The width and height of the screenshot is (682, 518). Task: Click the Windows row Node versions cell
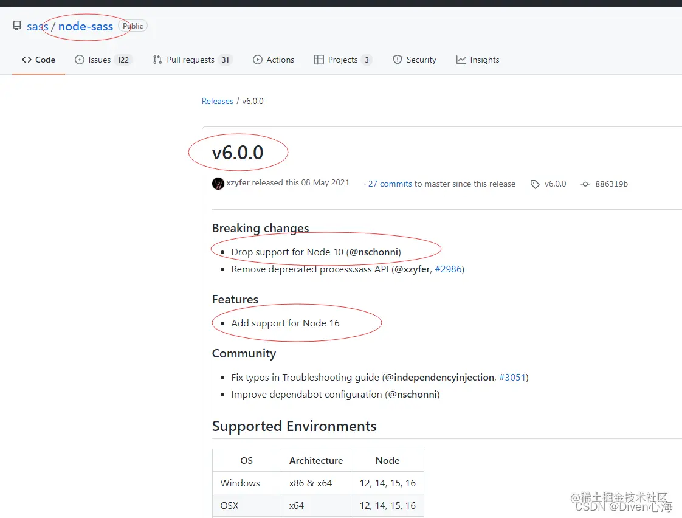click(388, 483)
